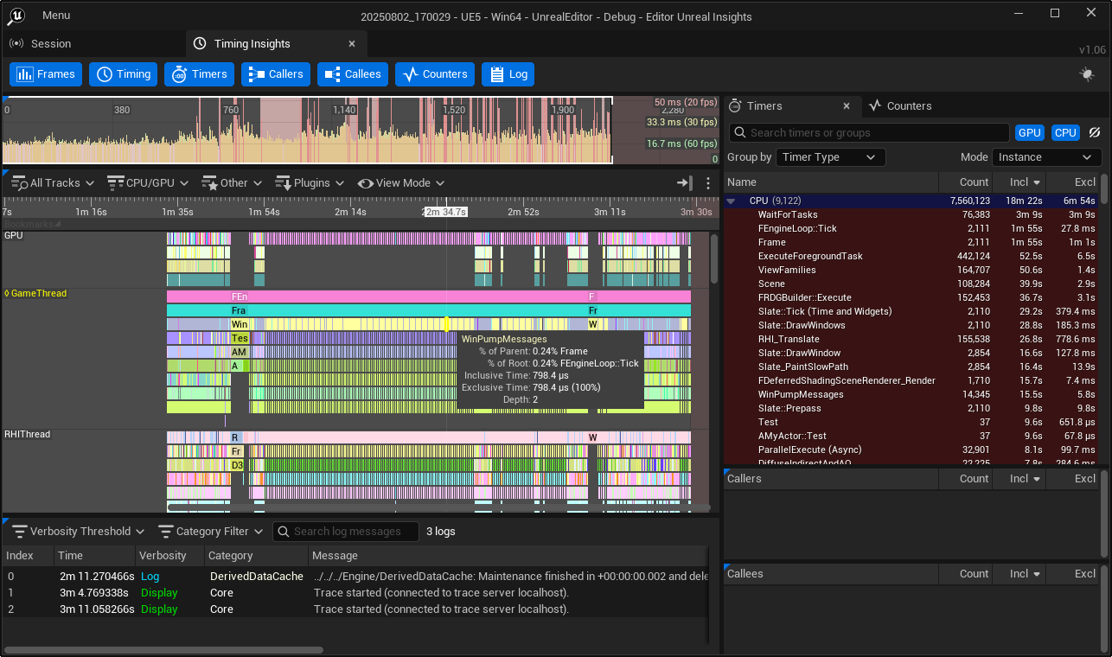Click the 2m 34.7s time marker
The width and height of the screenshot is (1112, 657).
click(x=444, y=212)
